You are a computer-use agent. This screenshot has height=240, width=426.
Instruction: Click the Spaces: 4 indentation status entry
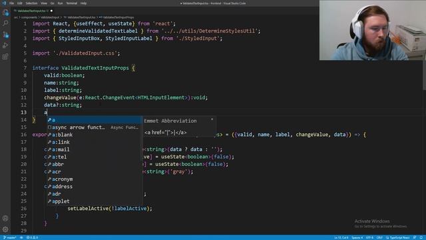click(357, 237)
